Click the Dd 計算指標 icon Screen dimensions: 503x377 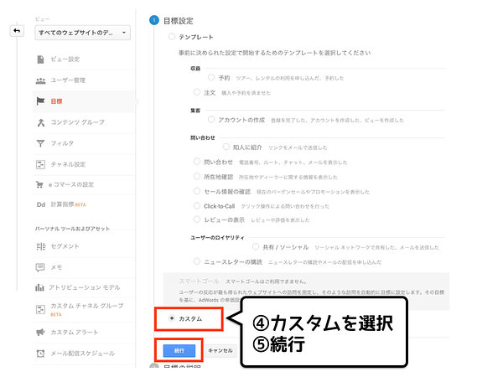point(41,204)
